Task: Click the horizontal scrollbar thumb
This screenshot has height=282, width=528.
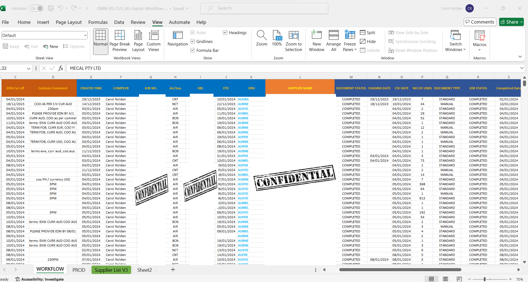Action: (400, 270)
